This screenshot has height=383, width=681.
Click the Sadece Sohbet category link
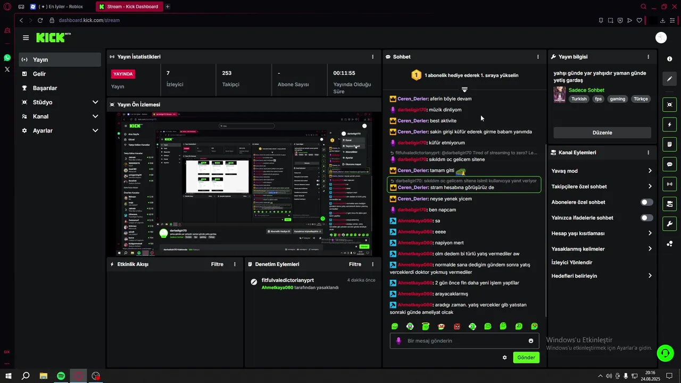pos(586,90)
